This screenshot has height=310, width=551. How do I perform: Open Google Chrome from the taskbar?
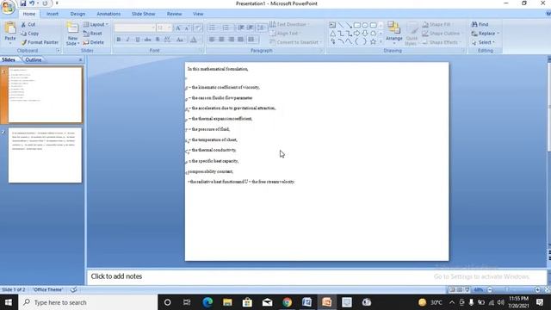pyautogui.click(x=287, y=302)
